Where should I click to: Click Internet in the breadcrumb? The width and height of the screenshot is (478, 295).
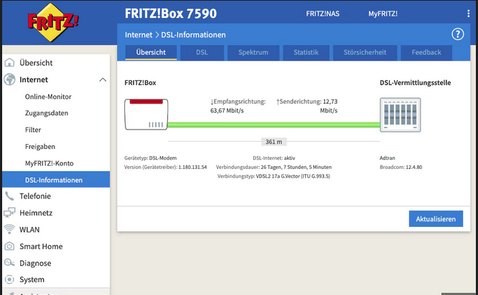[x=139, y=34]
